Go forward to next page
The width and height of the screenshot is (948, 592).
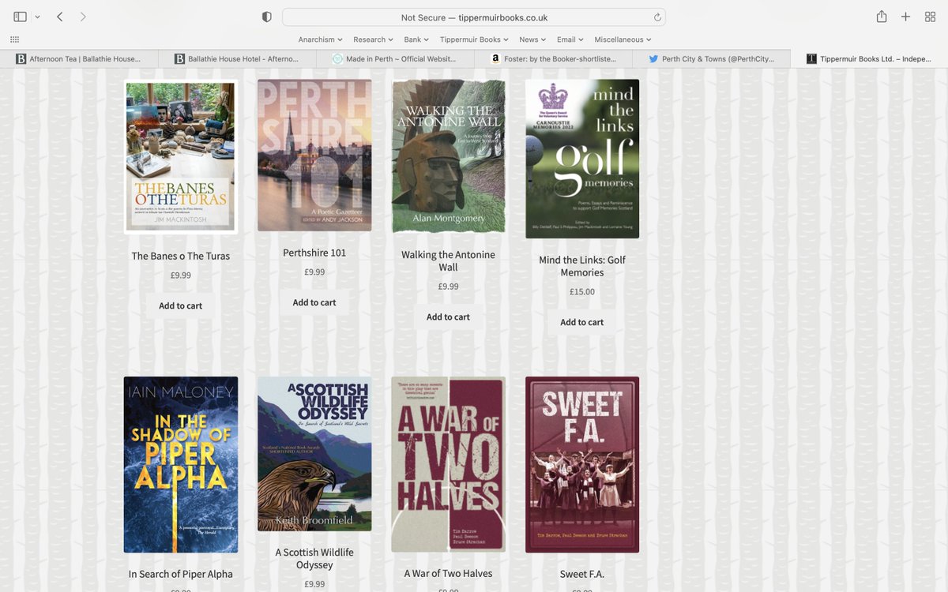point(83,17)
